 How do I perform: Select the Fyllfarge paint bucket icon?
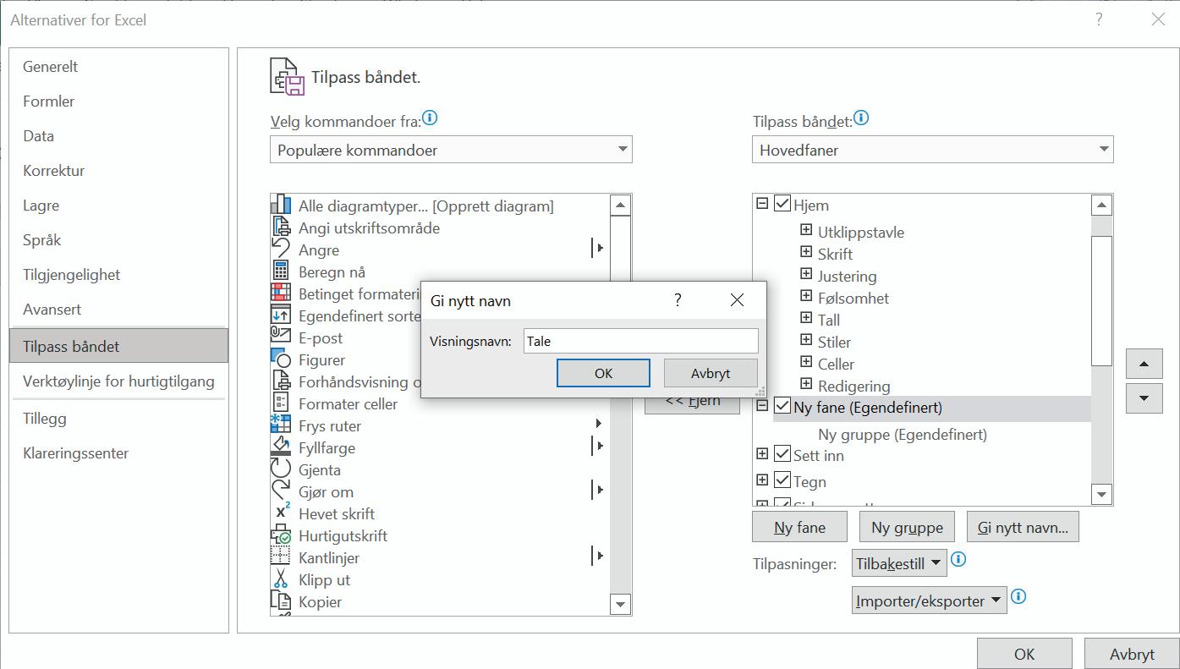(281, 447)
